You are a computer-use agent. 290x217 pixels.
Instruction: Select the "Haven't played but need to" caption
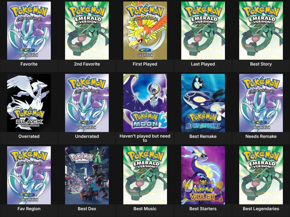[x=145, y=138]
